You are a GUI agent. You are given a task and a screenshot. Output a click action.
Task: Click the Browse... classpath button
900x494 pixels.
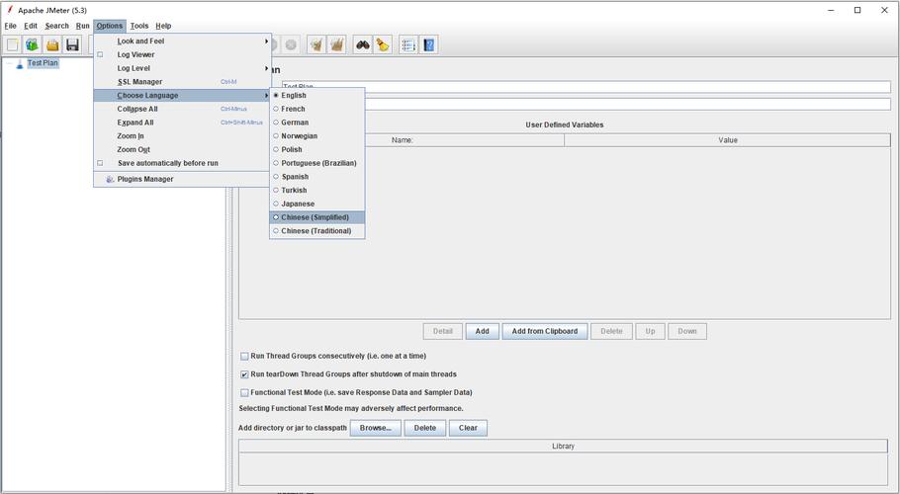375,428
